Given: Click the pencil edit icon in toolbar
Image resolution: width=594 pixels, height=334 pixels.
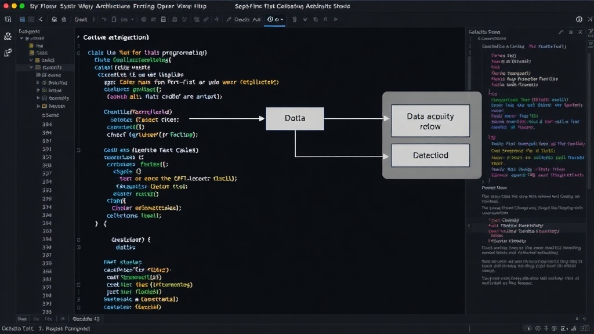Looking at the screenshot, I should coord(229,19).
